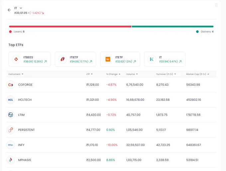The height and width of the screenshot is (171, 226).
Task: Select the HCLTECH instrument name
Action: [x=25, y=100]
